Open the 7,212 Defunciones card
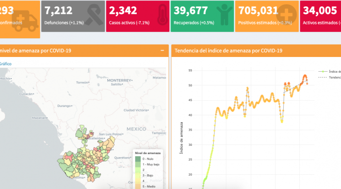 click(x=73, y=16)
